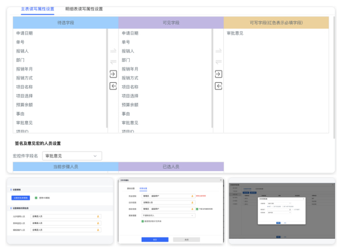
Task: Click the 当前步骤人员 header
Action: tap(66, 166)
